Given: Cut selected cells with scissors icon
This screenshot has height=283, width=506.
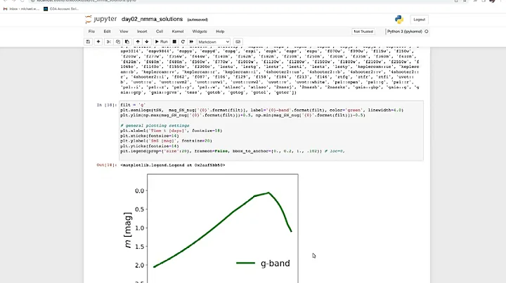Looking at the screenshot, I should [x=109, y=42].
